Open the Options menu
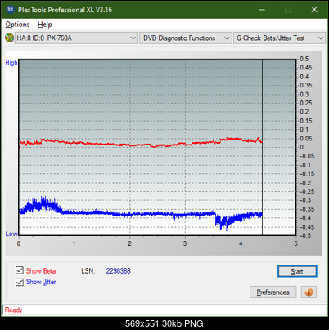329x330 pixels. pos(17,25)
